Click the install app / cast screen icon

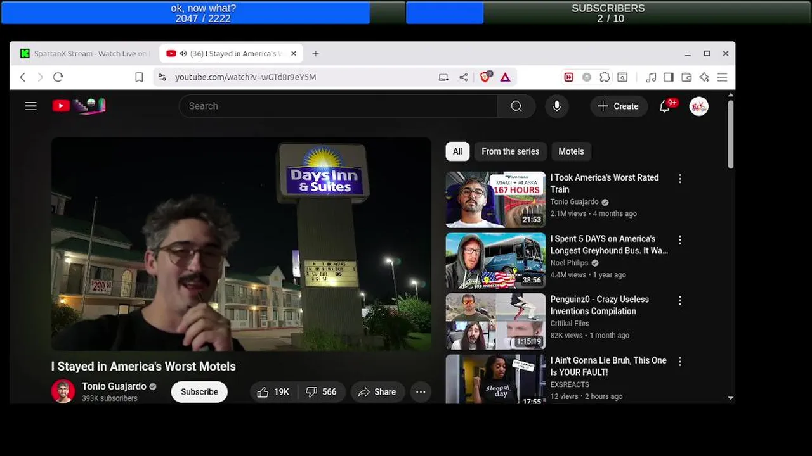[443, 77]
